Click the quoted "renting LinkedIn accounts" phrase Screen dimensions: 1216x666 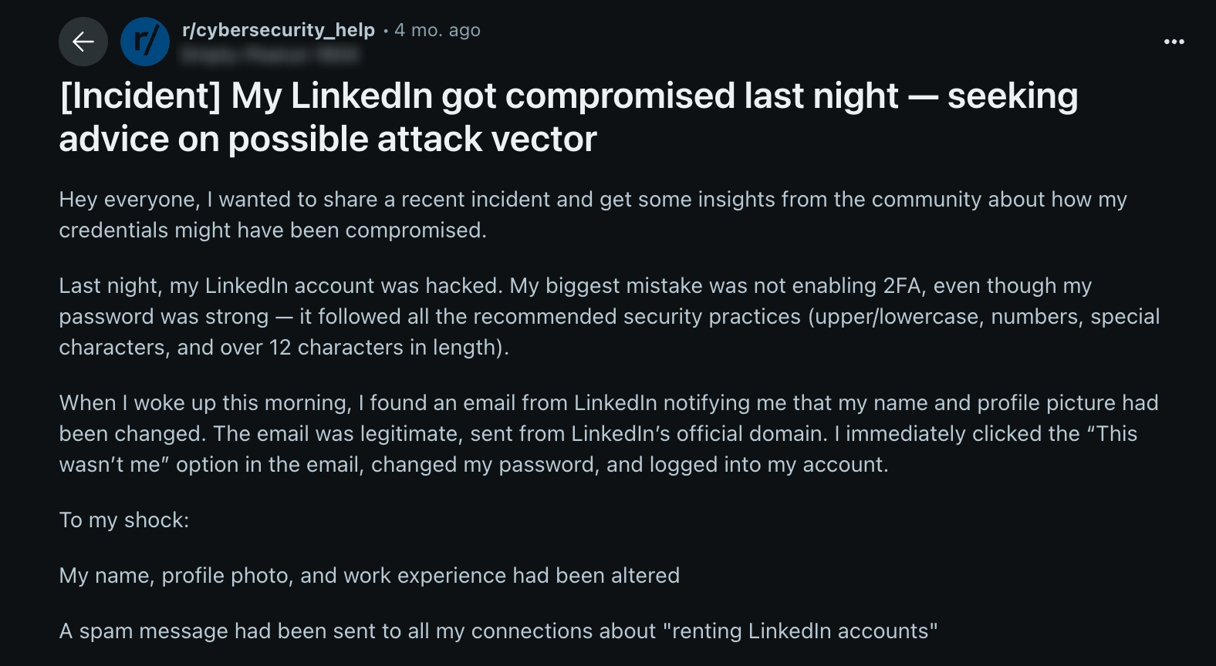(x=800, y=631)
